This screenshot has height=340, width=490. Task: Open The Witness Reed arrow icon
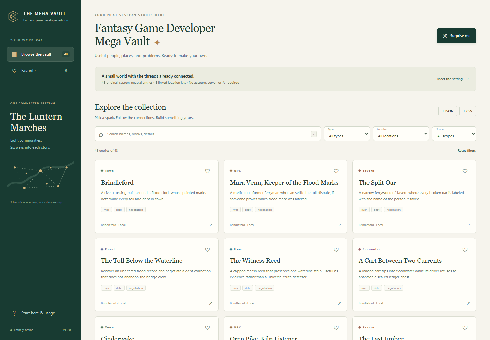tap(339, 303)
